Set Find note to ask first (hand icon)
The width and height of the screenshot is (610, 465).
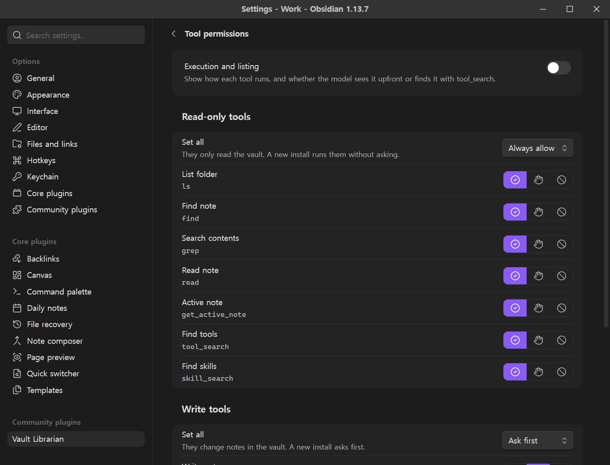pyautogui.click(x=538, y=212)
